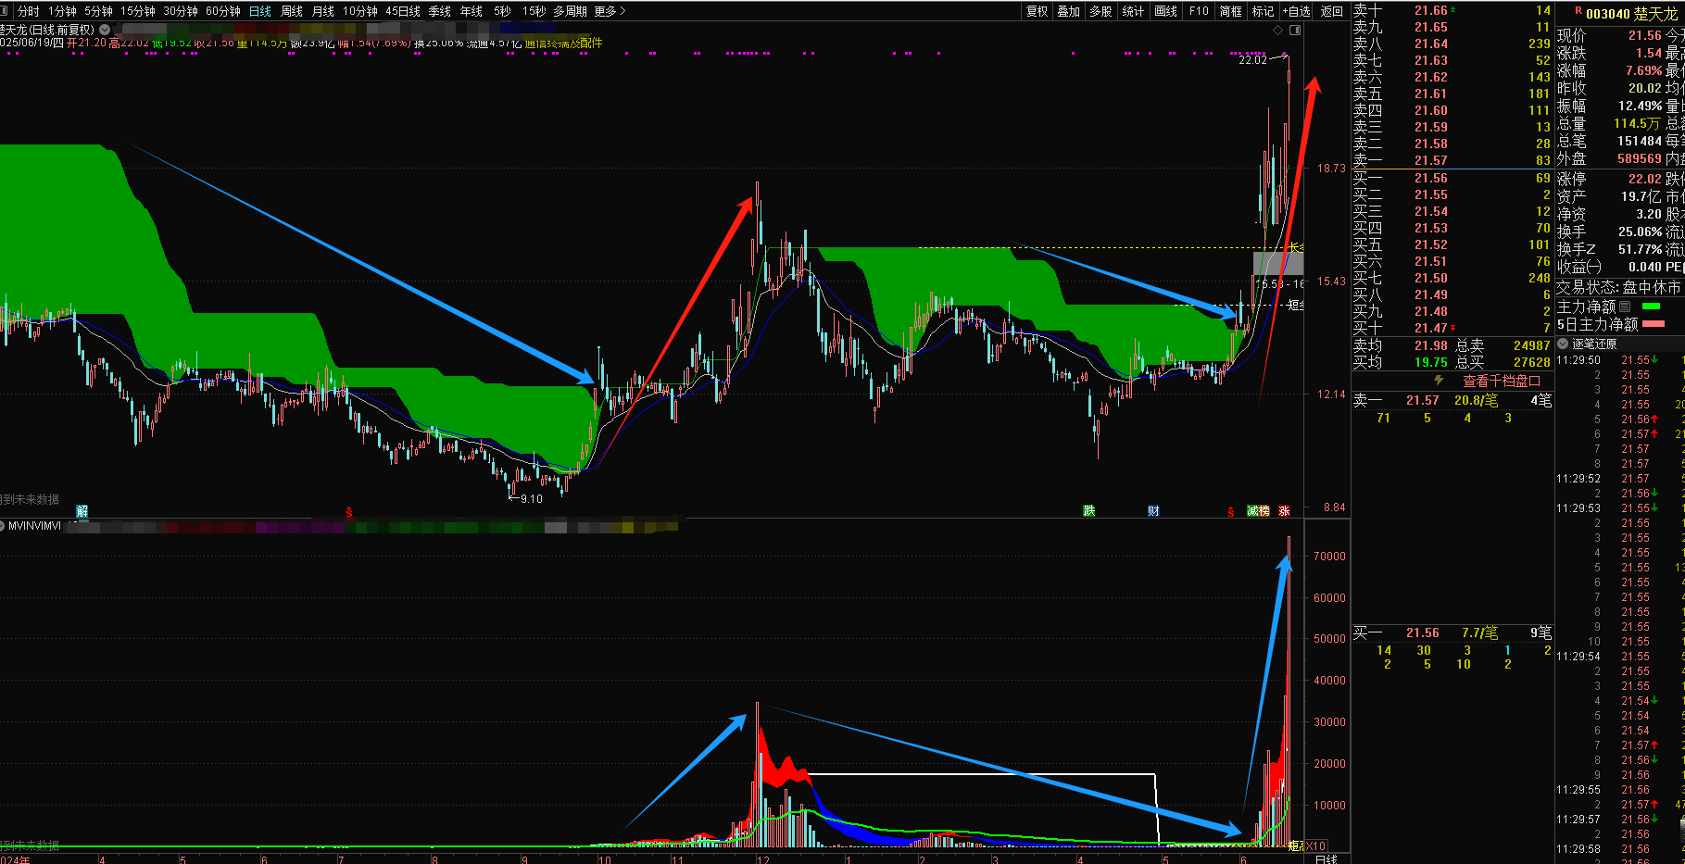Viewport: 1685px width, 864px height.
Task: Click the lightning icon beside 查看千档盘口
Action: pos(1439,380)
